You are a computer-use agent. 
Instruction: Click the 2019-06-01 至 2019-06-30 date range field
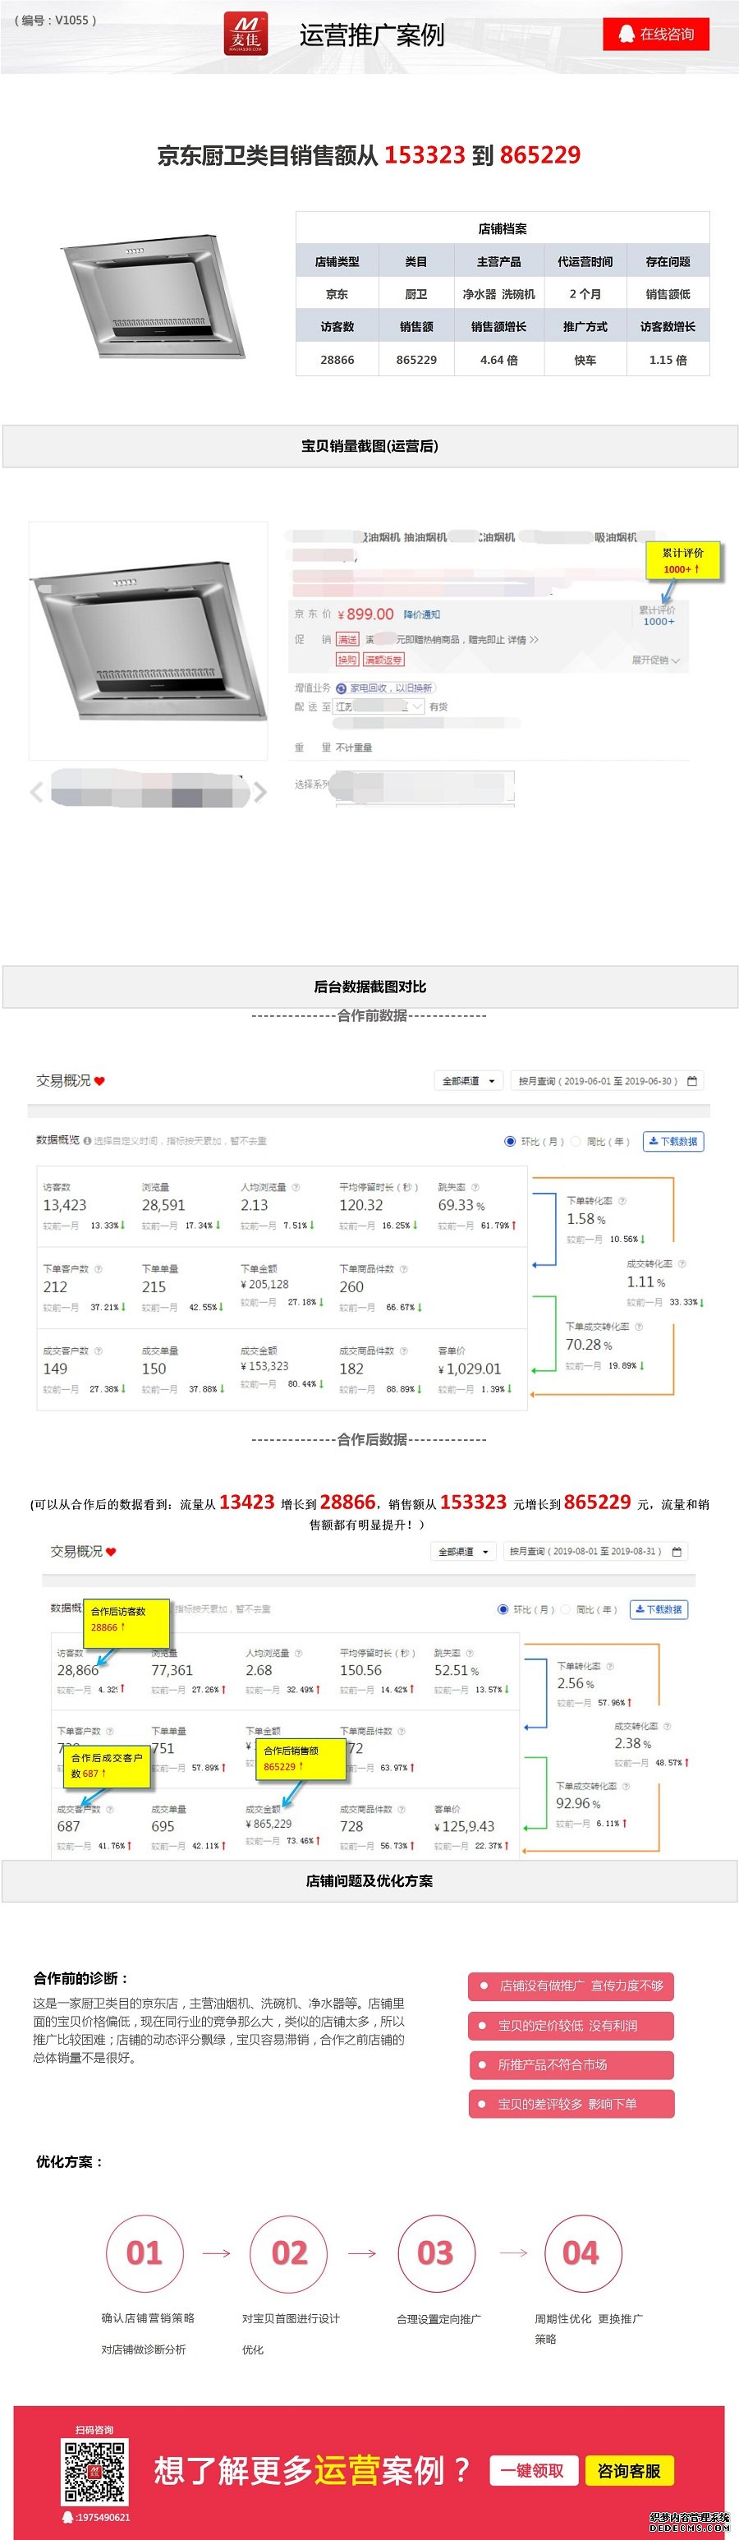click(x=607, y=1081)
